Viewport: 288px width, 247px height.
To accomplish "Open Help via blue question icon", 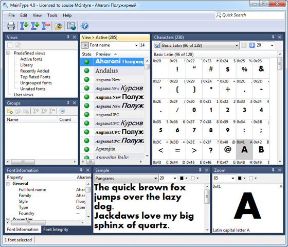I will [x=85, y=26].
